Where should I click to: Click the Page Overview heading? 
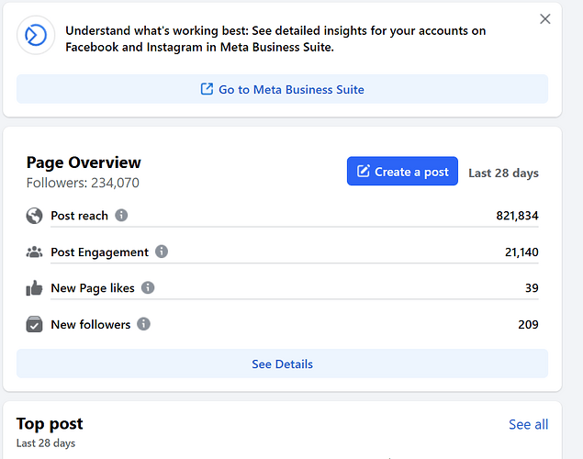pyautogui.click(x=84, y=162)
